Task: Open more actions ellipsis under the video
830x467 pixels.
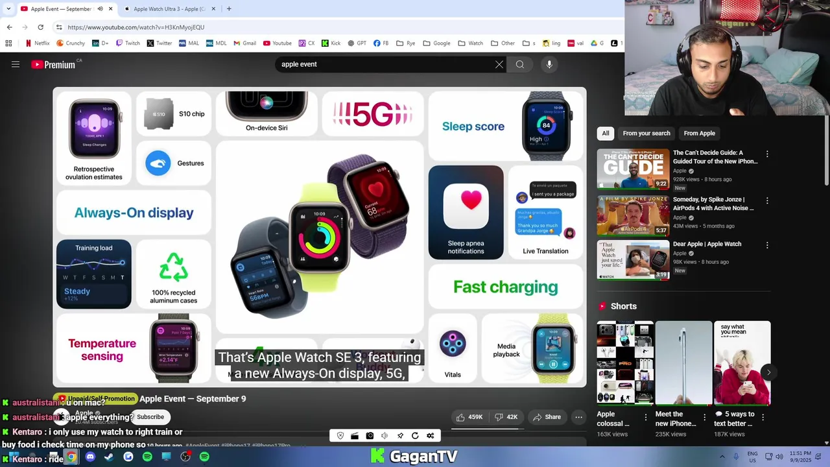Action: 578,417
